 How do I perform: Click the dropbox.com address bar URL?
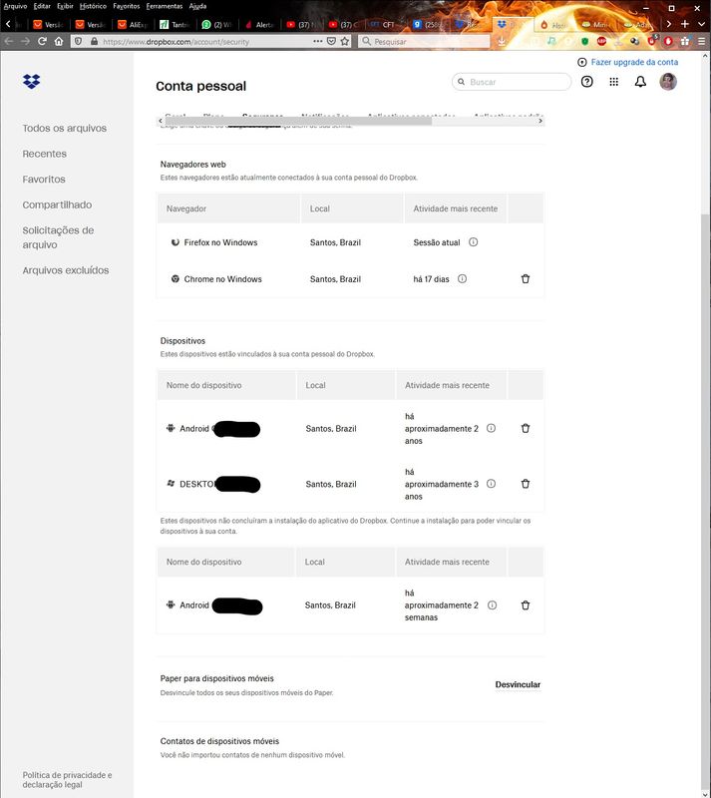tap(176, 42)
